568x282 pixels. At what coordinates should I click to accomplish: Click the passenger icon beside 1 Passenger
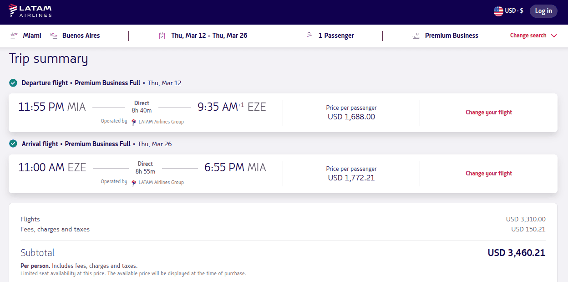(310, 35)
